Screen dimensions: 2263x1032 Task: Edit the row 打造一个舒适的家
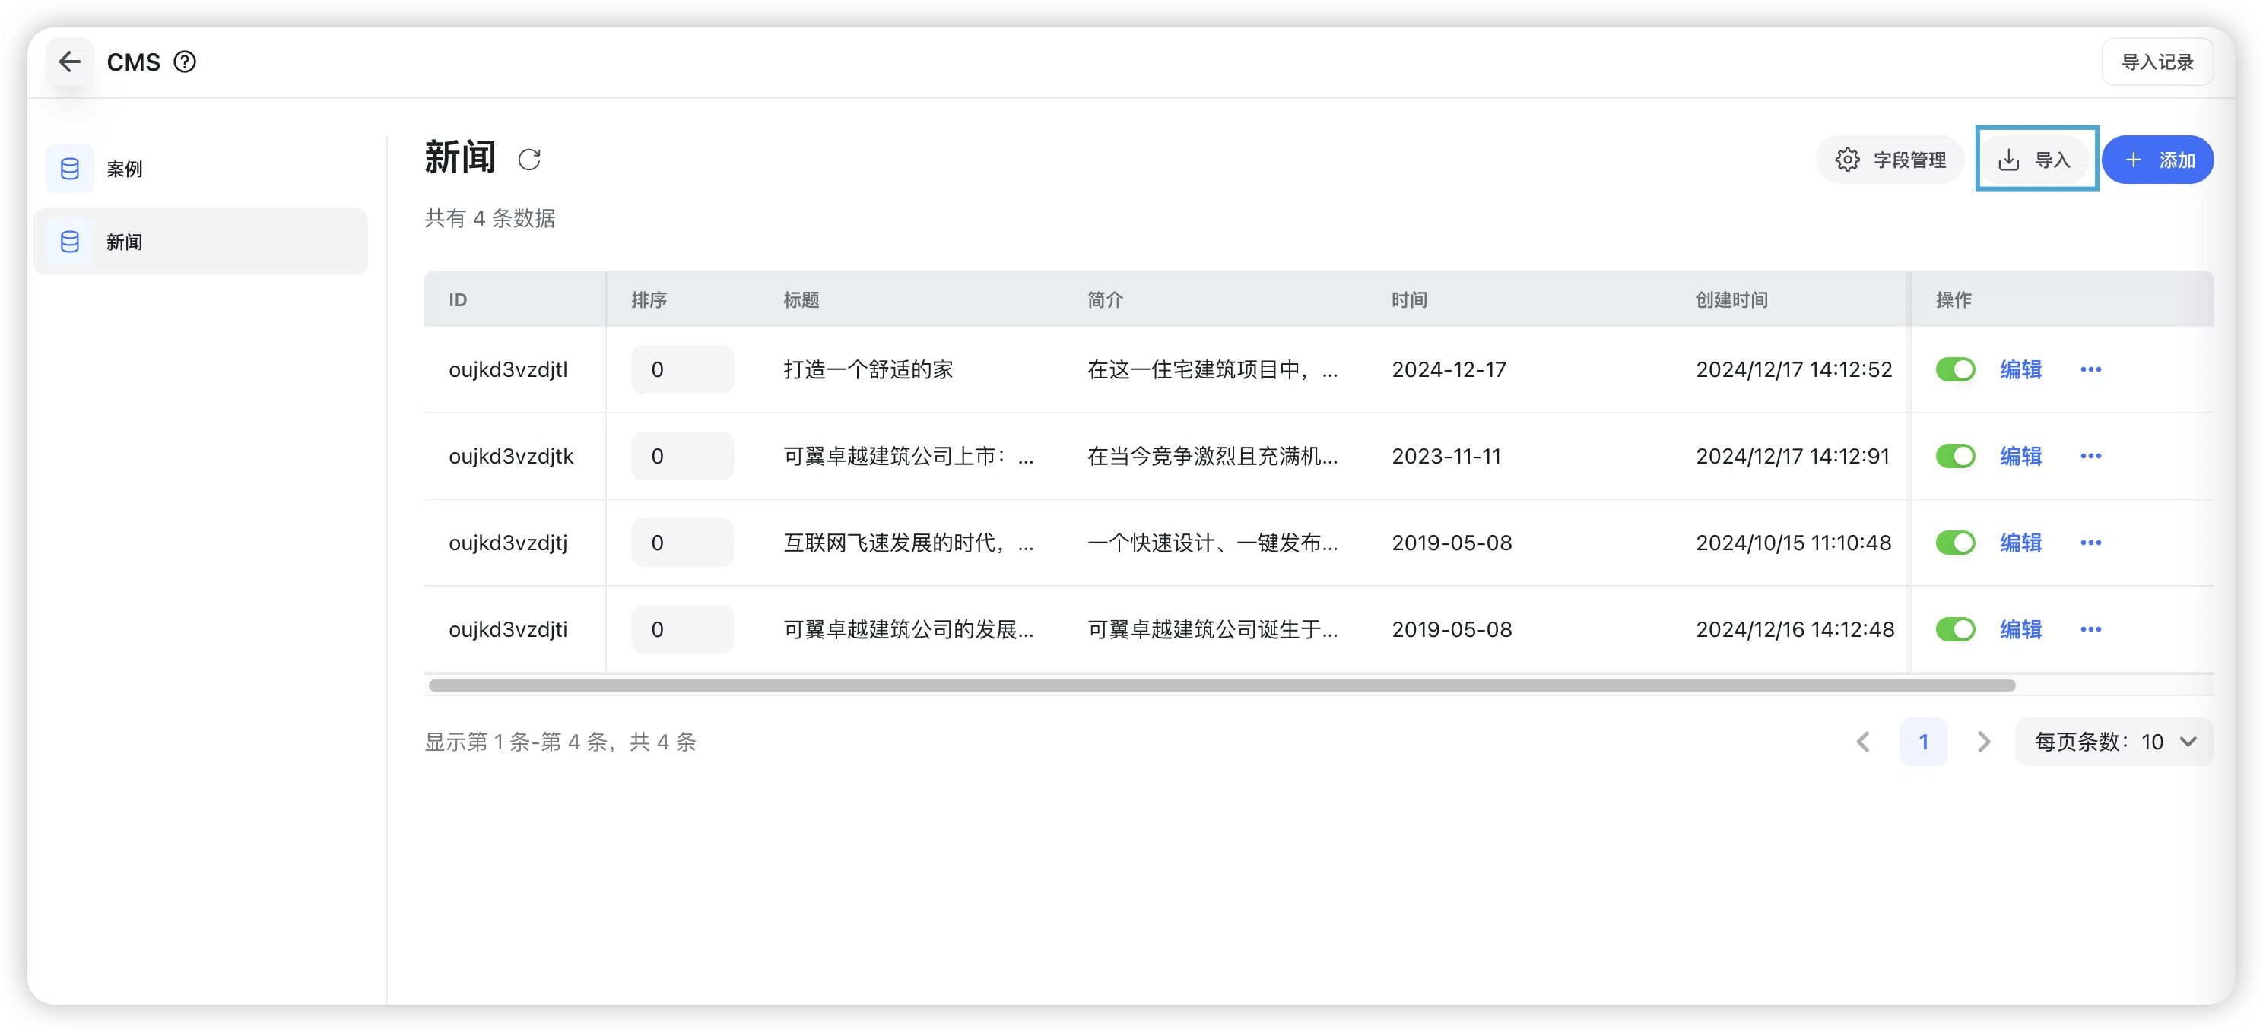coord(2020,369)
